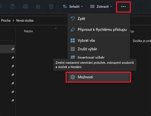Open the three-dots See more menu
This screenshot has width=151, height=116.
coord(123,7)
